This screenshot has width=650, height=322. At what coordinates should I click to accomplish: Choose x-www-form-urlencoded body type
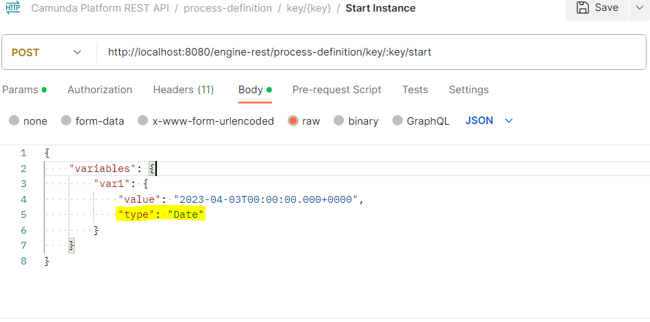tap(143, 121)
